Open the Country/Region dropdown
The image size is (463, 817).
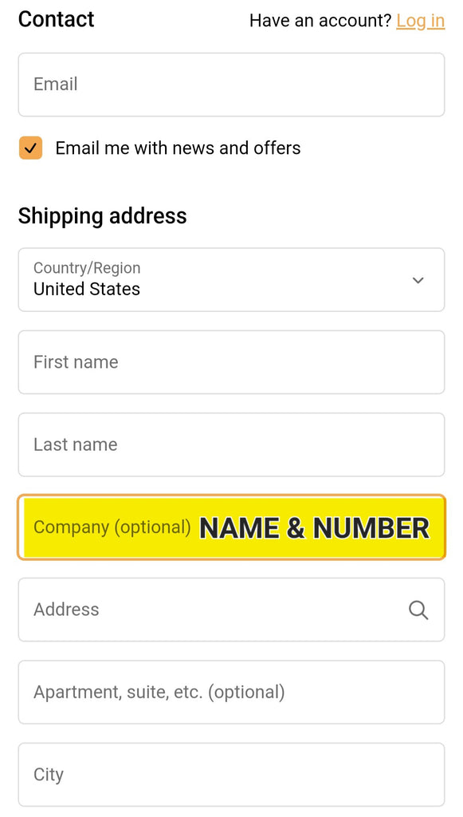pos(231,280)
